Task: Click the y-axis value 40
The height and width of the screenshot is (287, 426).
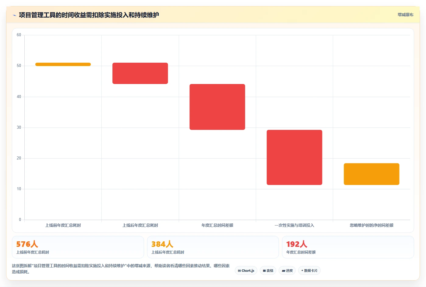Action: click(x=19, y=97)
